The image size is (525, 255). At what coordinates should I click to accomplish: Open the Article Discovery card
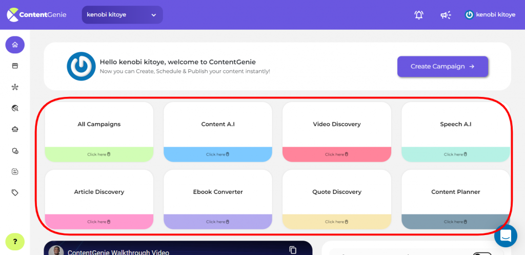point(99,200)
